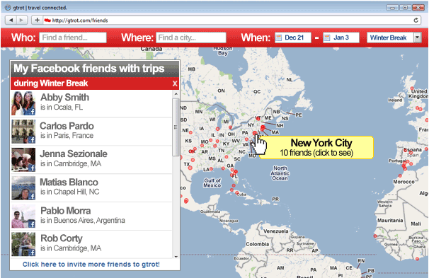Image resolution: width=429 pixels, height=278 pixels.
Task: Select Abby Smith in friends list
Action: (91, 103)
